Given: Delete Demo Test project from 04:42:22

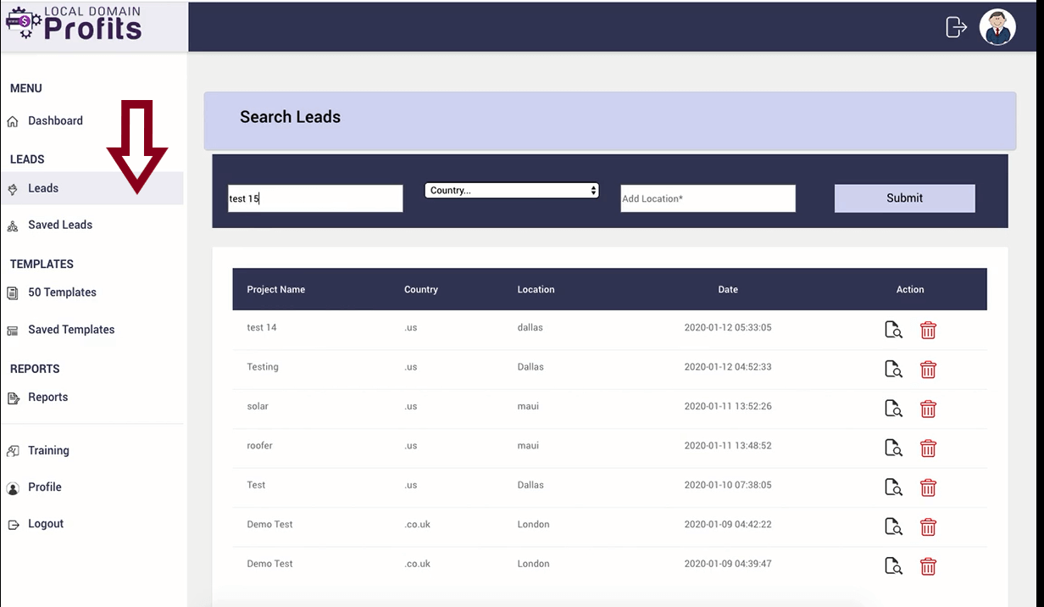Looking at the screenshot, I should coord(928,526).
